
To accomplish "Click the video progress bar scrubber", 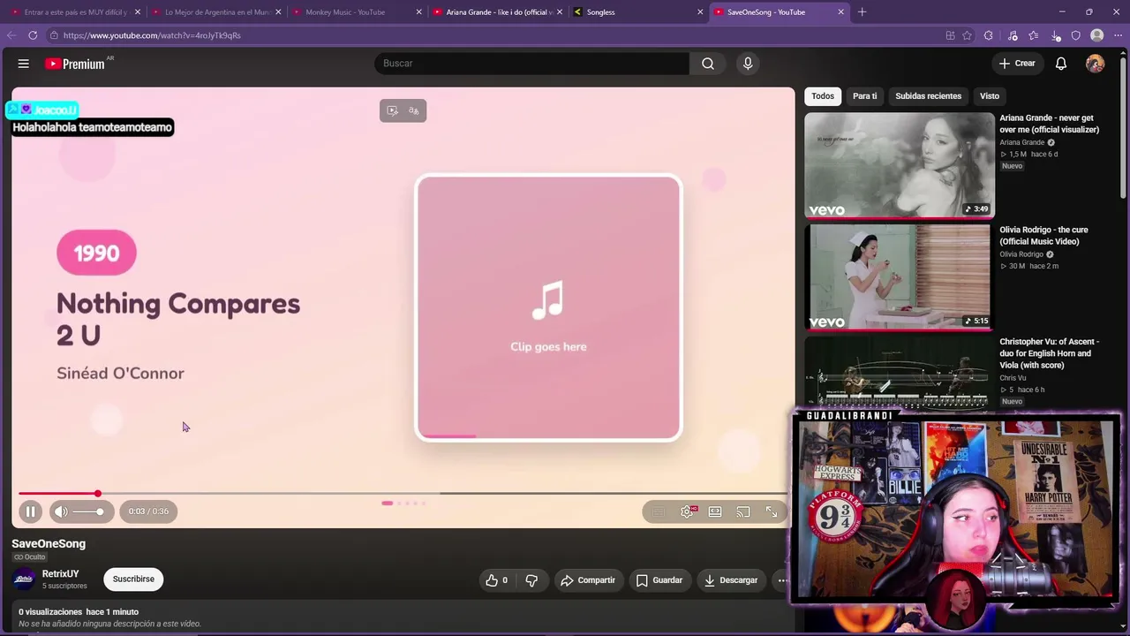I will pyautogui.click(x=98, y=494).
